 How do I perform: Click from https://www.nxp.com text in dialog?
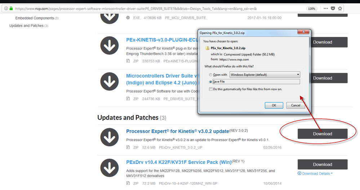coord(230,59)
